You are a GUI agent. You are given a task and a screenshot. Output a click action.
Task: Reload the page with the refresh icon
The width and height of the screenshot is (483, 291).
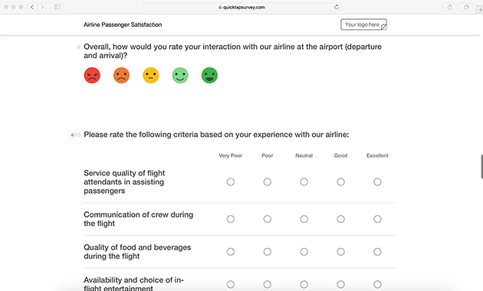pyautogui.click(x=337, y=7)
